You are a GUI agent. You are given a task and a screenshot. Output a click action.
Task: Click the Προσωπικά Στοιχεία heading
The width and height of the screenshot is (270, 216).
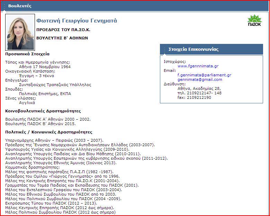[x=27, y=54]
